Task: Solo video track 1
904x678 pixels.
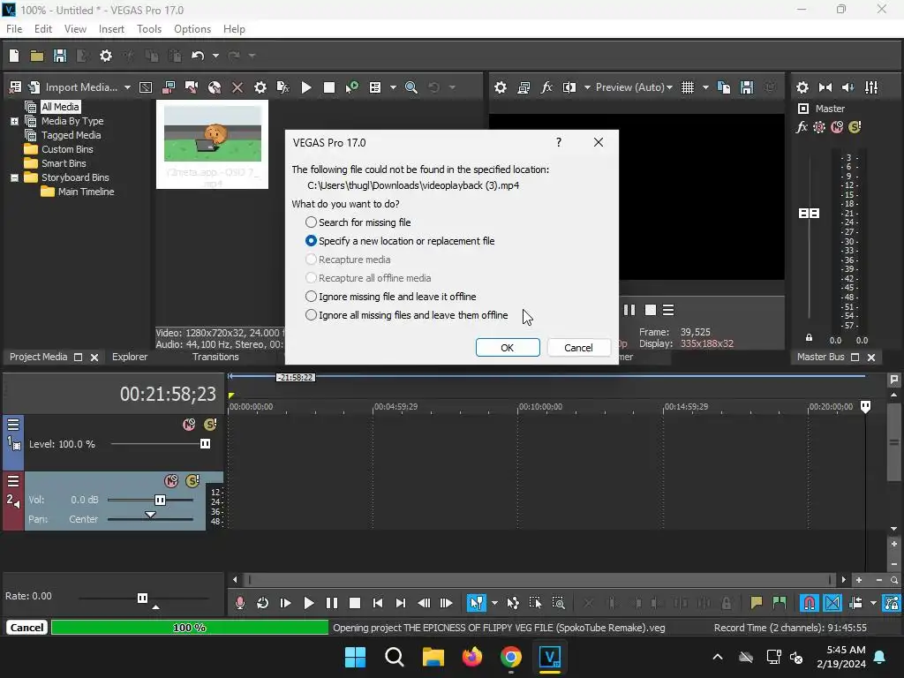Action: 210,425
